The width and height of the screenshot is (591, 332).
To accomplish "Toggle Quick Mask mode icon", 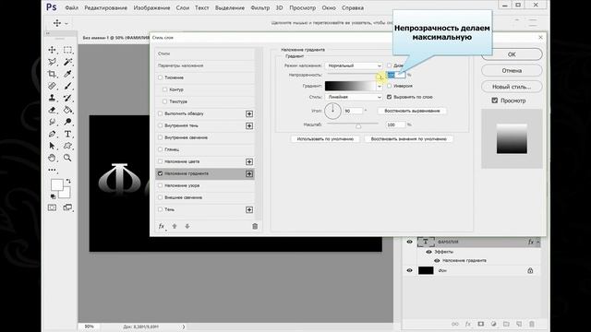I will coord(52,207).
